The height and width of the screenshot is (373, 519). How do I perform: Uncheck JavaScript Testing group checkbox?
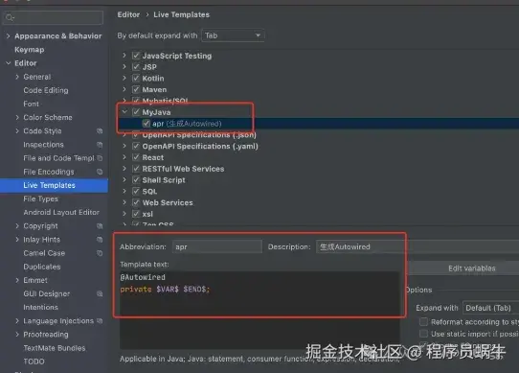click(136, 56)
